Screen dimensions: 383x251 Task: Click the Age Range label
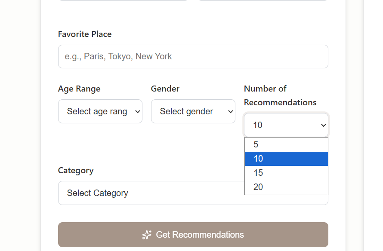(79, 89)
